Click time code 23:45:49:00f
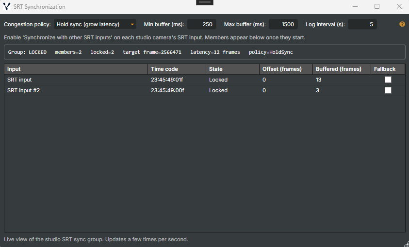The width and height of the screenshot is (409, 247). coord(167,90)
